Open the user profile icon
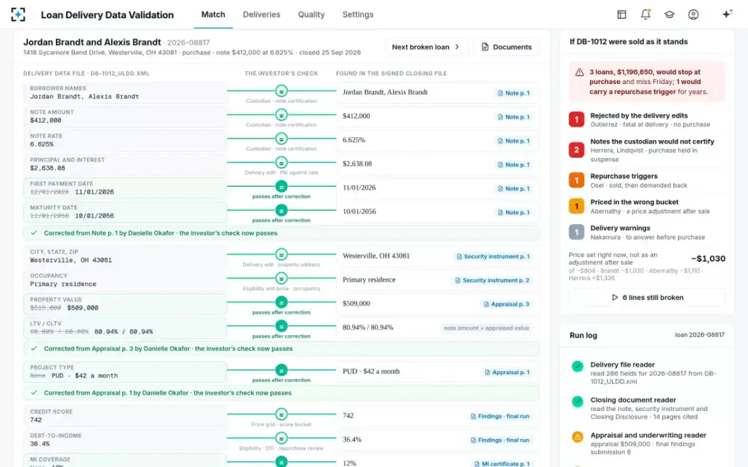Viewport: 748px width, 467px height. pyautogui.click(x=693, y=14)
